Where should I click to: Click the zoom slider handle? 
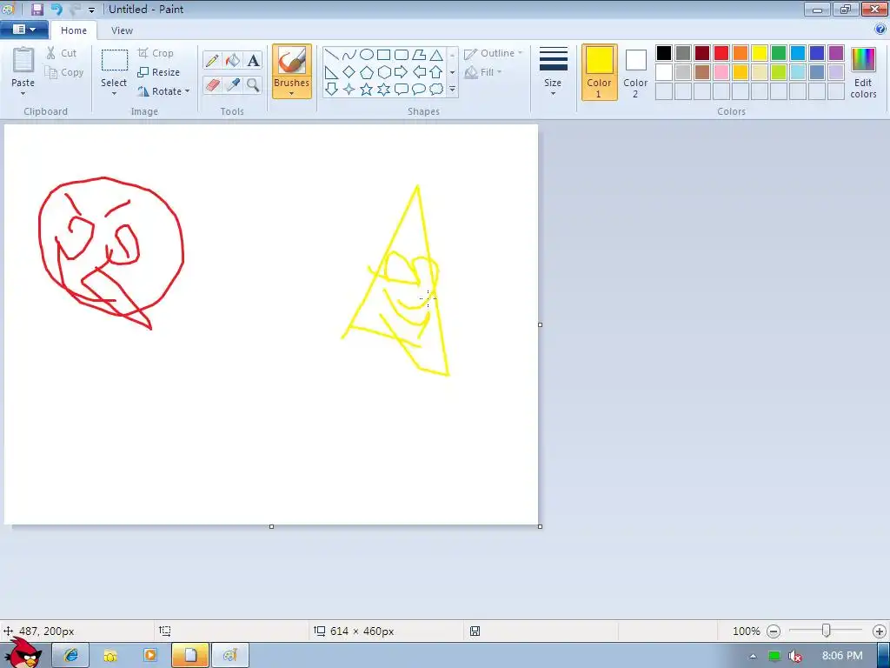click(x=827, y=631)
